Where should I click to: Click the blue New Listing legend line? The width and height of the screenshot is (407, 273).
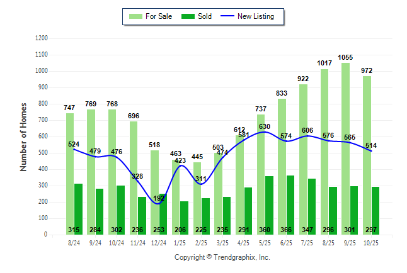click(x=226, y=16)
